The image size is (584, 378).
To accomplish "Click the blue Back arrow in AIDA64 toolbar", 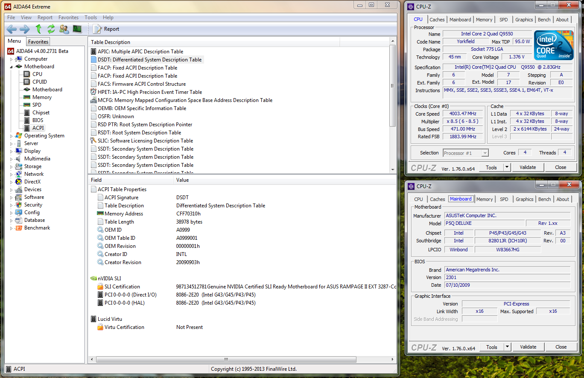I will pyautogui.click(x=12, y=29).
